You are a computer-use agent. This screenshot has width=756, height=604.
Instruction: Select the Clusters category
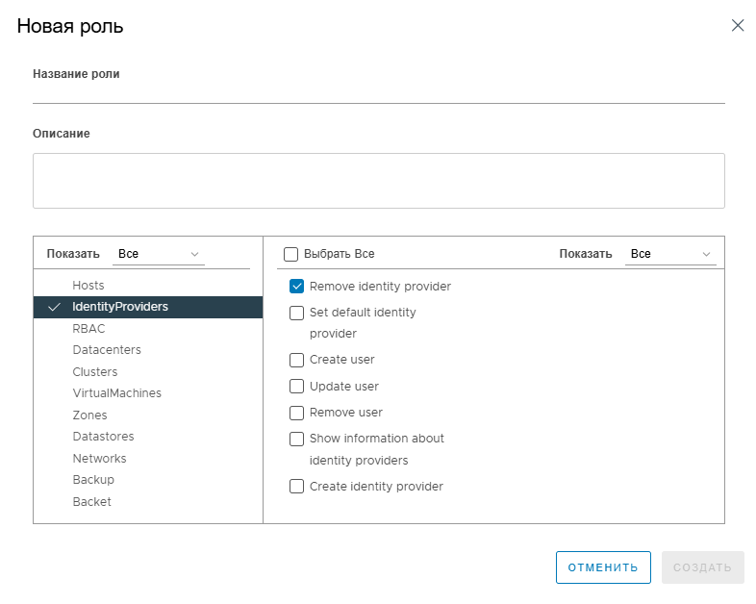[148, 372]
